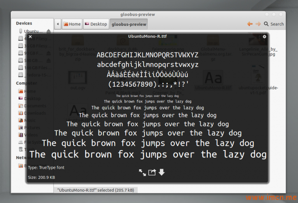298x203 pixels.
Task: Select the Fedora-15 volume in sidebar
Action: (x=35, y=75)
